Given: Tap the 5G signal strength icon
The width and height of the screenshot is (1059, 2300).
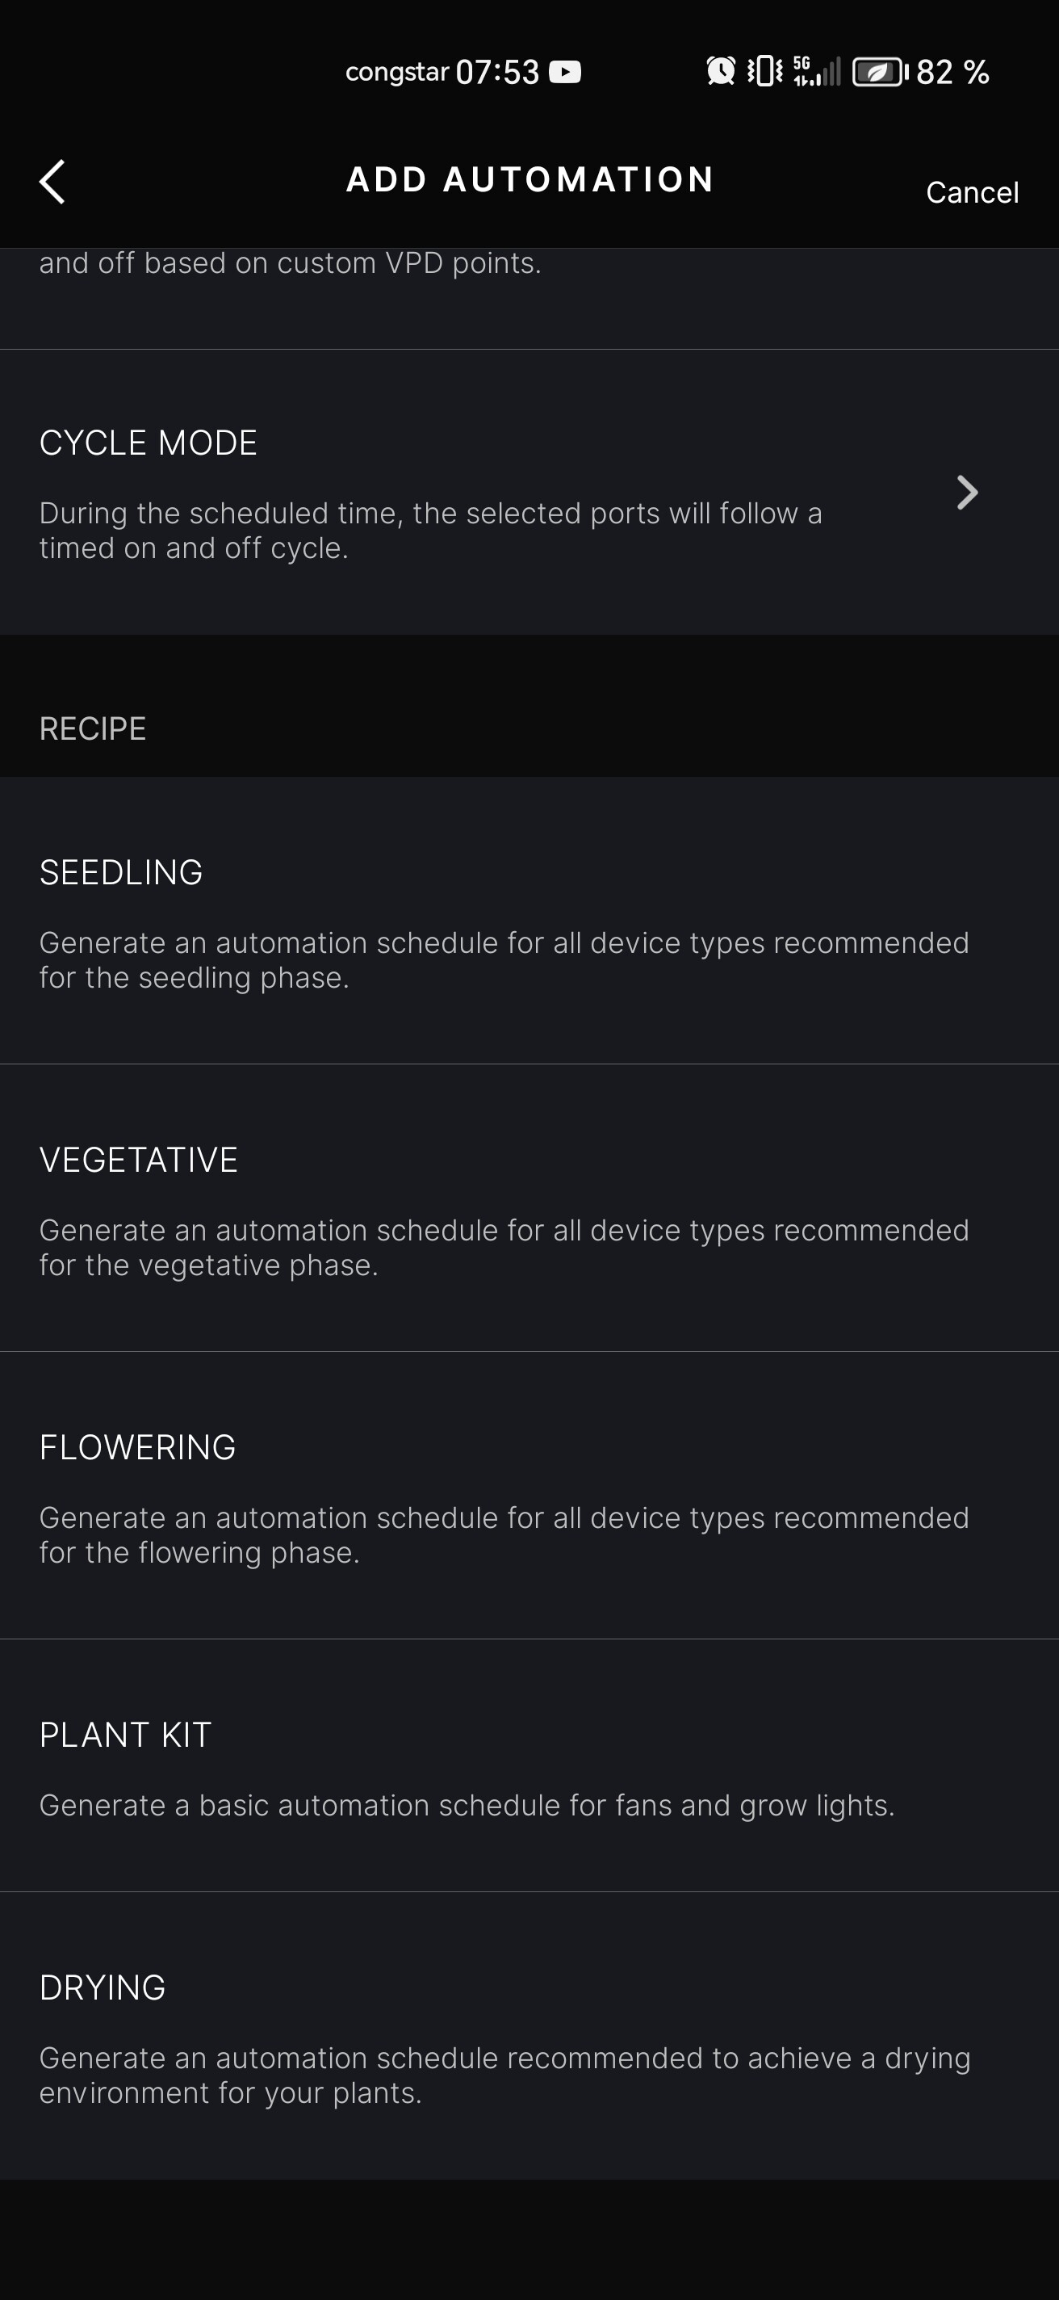Looking at the screenshot, I should (816, 71).
